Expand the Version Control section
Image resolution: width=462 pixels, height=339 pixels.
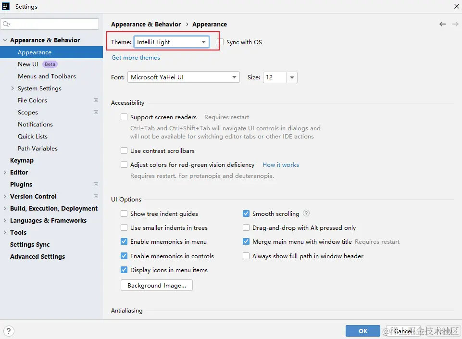(x=5, y=196)
